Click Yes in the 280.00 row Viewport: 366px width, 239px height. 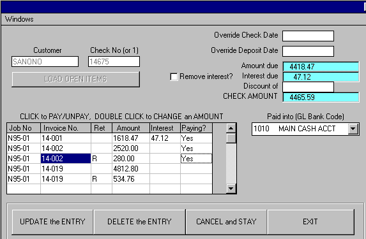(x=196, y=159)
